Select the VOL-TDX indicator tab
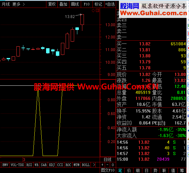189x173 pixels. 17,165
